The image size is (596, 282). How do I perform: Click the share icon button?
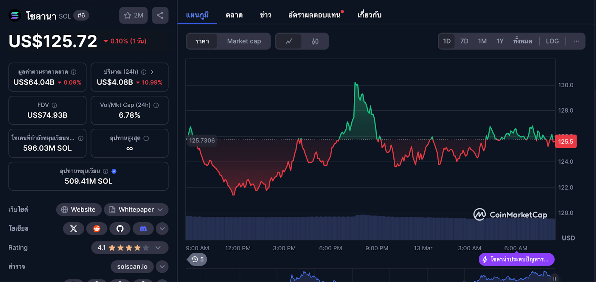pyautogui.click(x=160, y=15)
